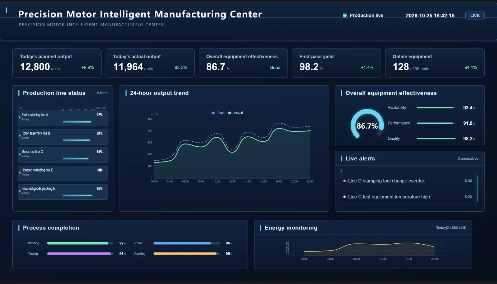Select the Stator winding line A row
The width and height of the screenshot is (497, 284).
pos(63,118)
